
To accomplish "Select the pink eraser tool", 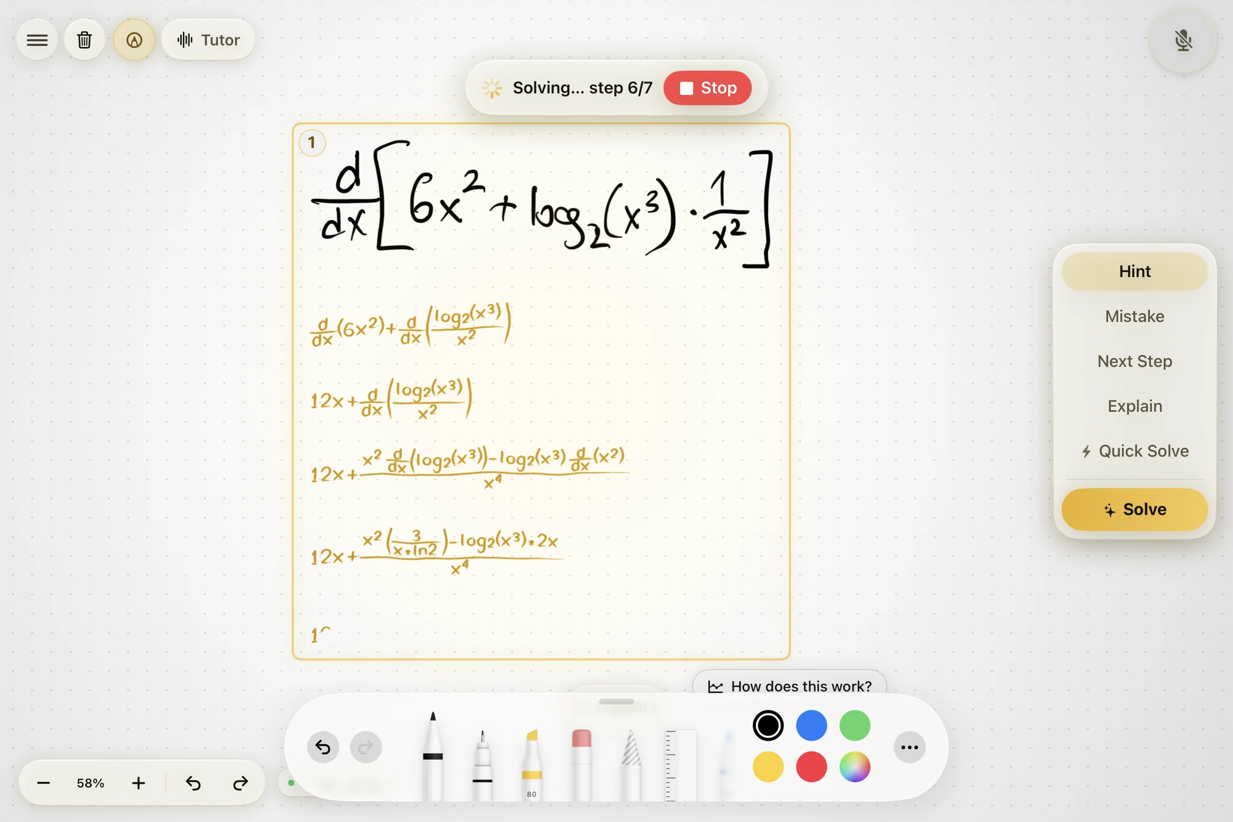I will pos(581,764).
